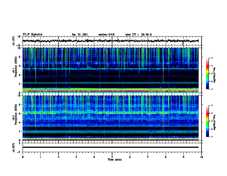Click the "Time (min)" x-axis label

click(115, 160)
